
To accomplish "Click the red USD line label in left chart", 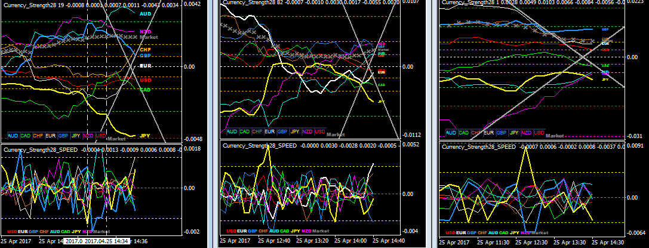I will coord(145,80).
